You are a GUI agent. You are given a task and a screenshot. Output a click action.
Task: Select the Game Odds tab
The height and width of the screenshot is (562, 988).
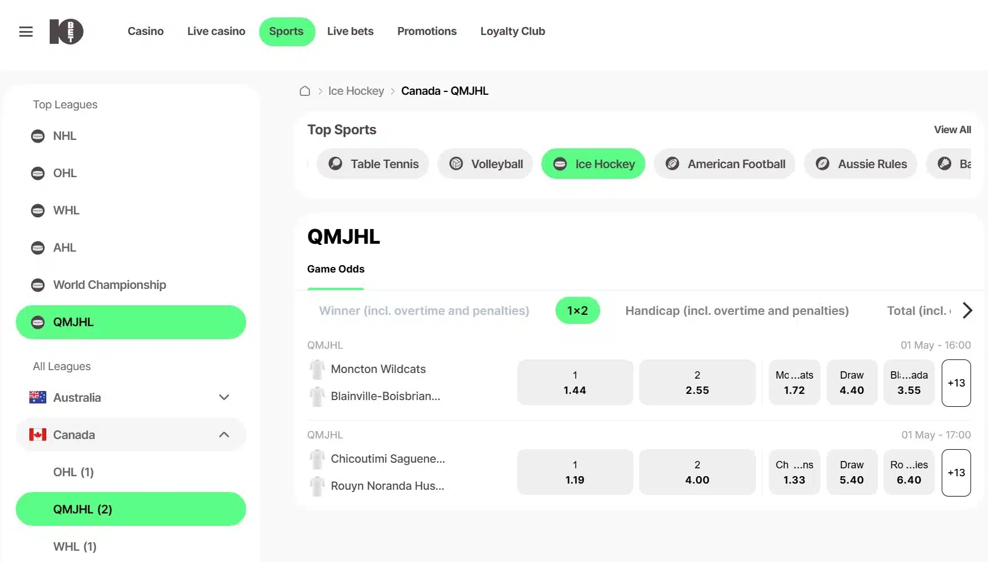click(x=336, y=269)
